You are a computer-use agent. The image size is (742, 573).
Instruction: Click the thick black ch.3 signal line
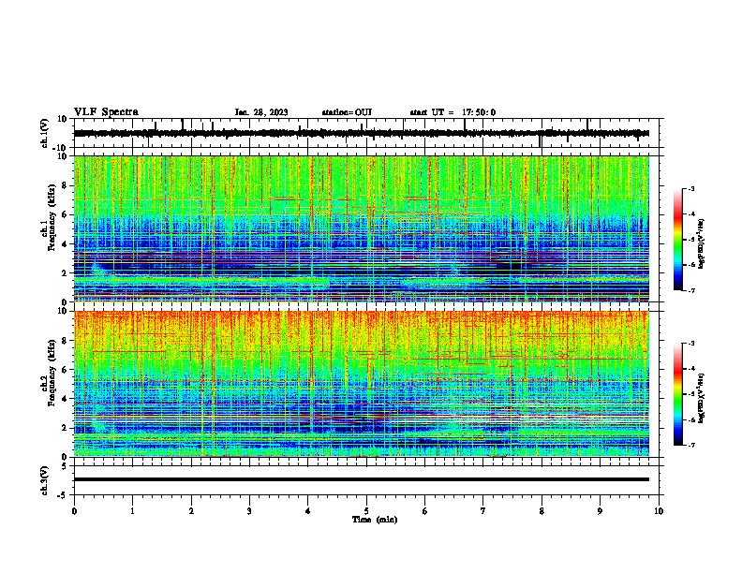(x=362, y=479)
